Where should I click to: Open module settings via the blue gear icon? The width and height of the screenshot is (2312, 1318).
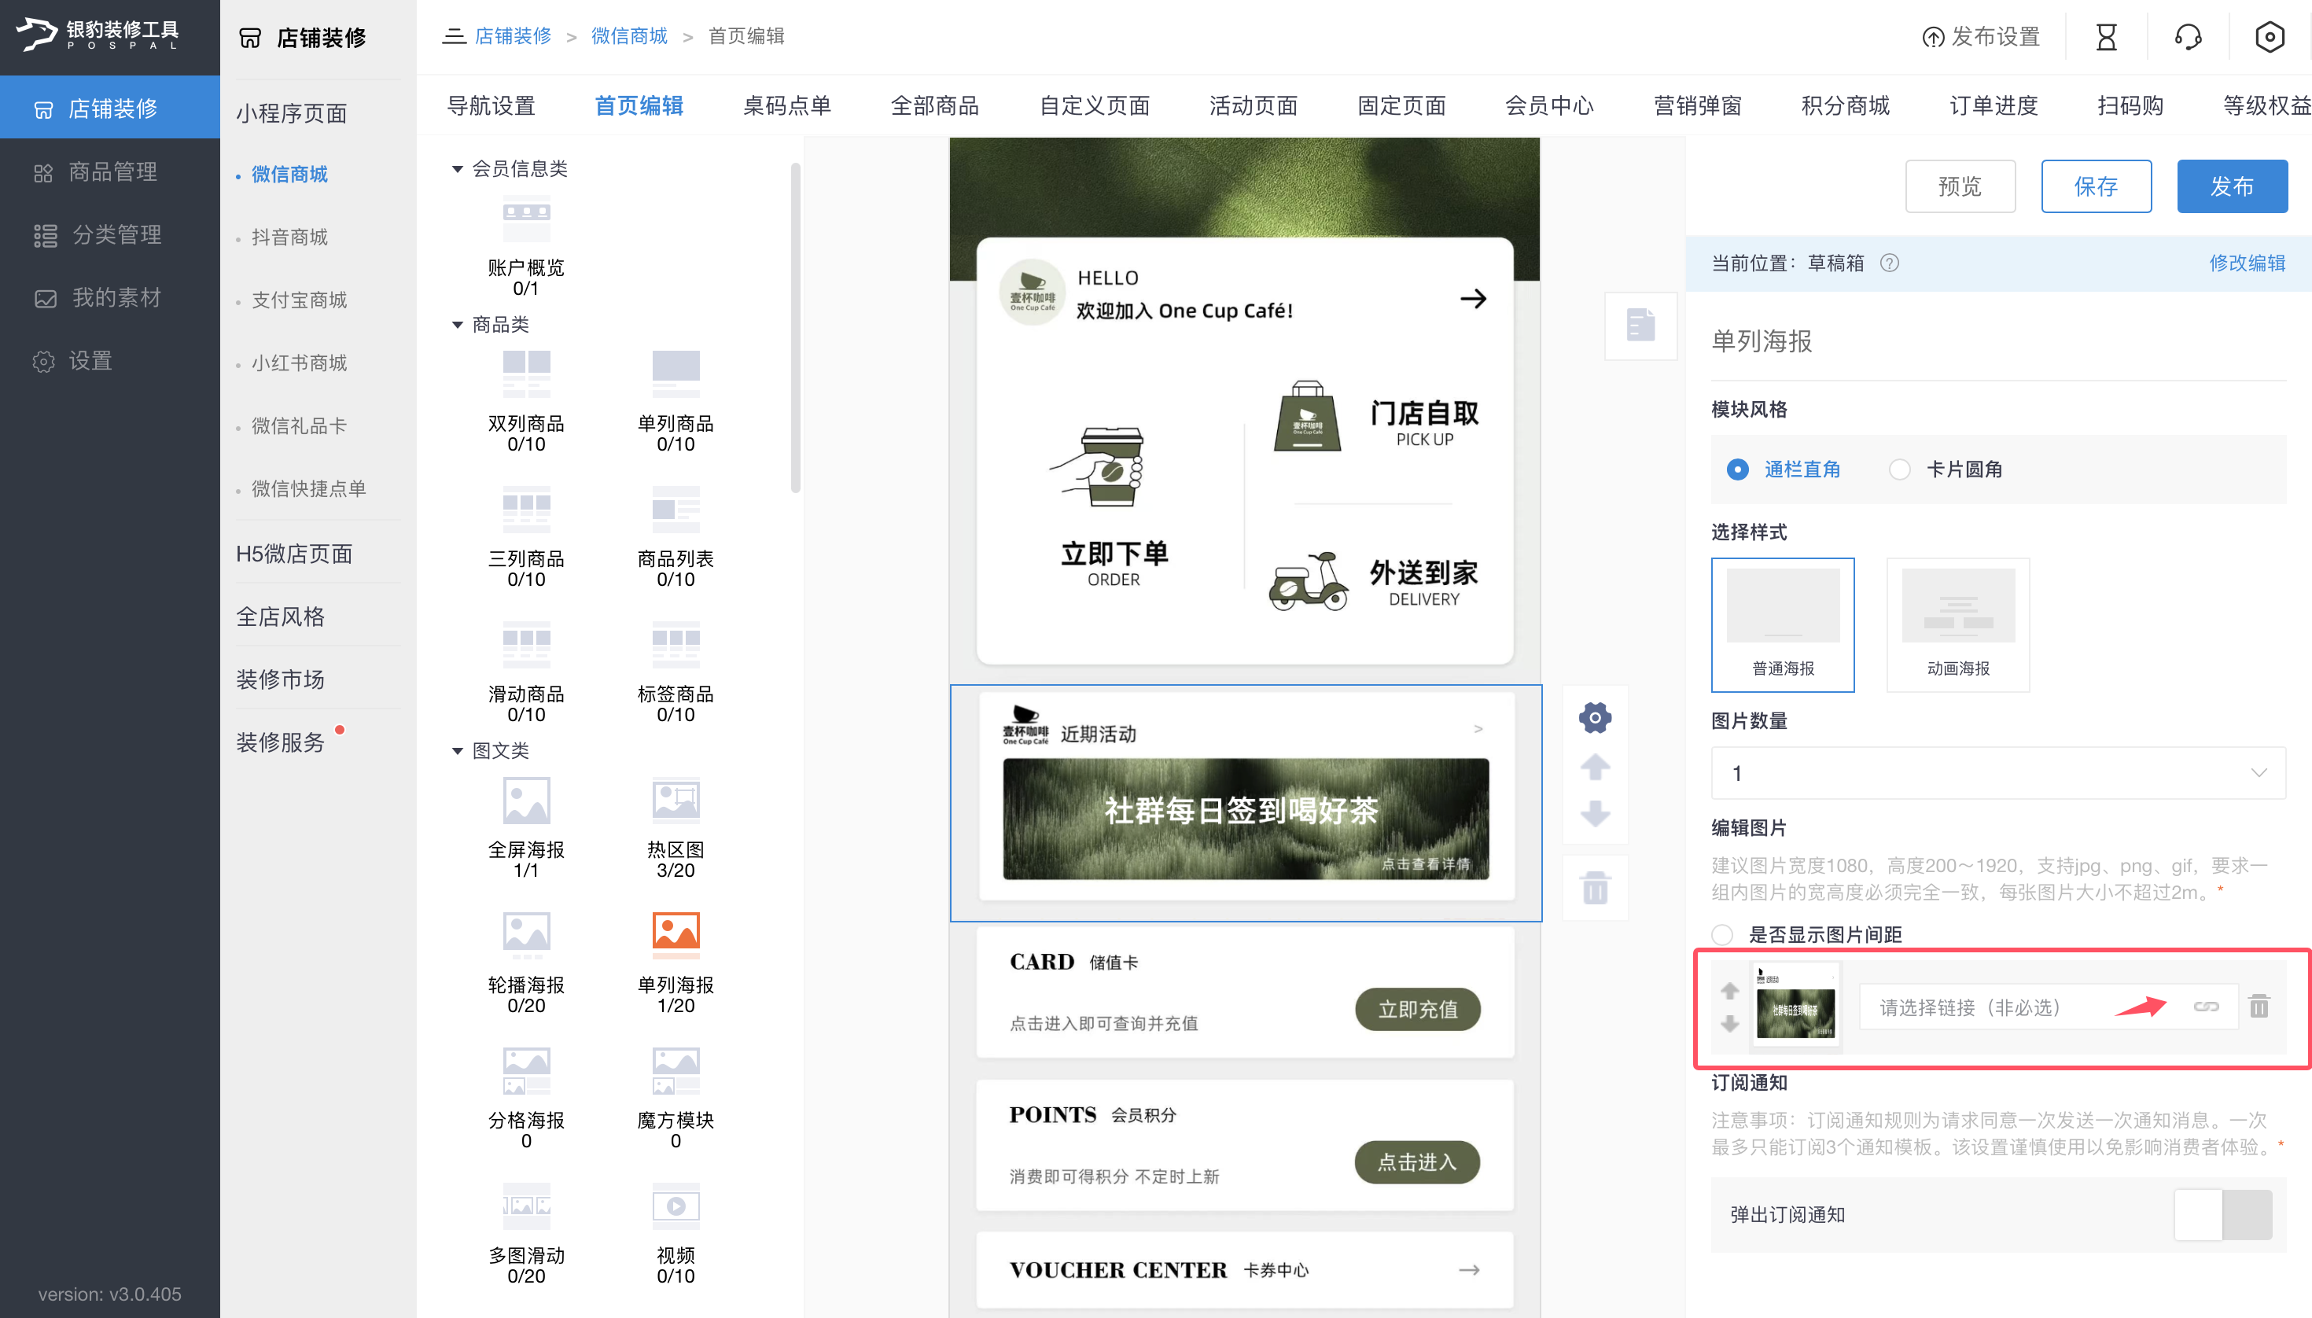pos(1595,717)
